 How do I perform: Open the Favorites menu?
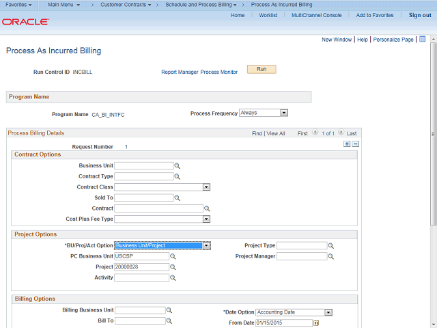(x=18, y=5)
